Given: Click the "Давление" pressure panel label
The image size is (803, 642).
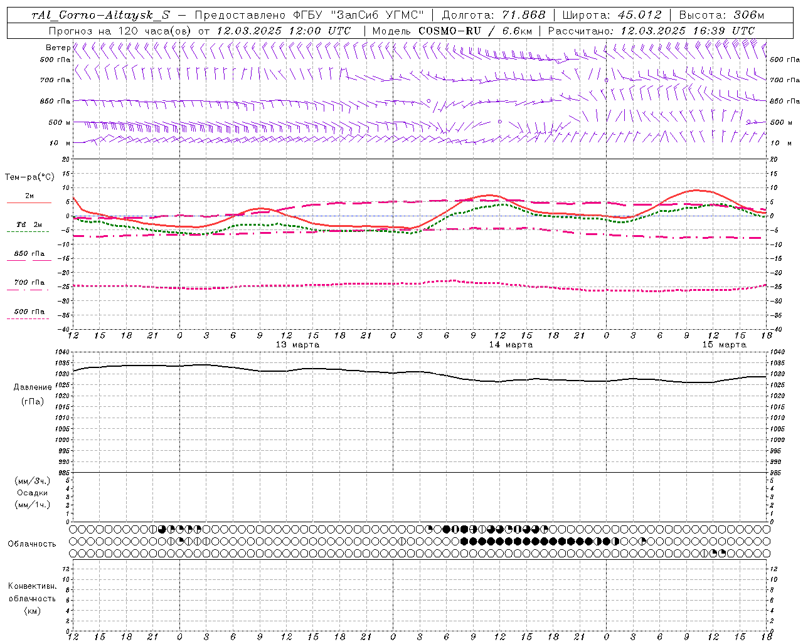Looking at the screenshot, I should (33, 387).
